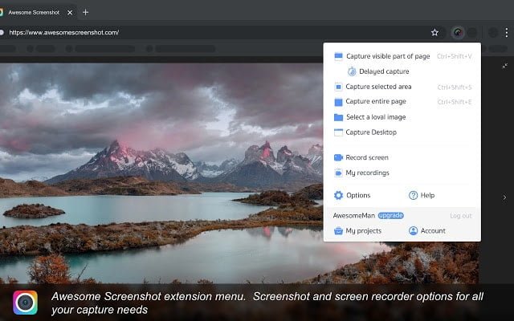Viewport: 514px width, 321px height.
Task: Open Select a local image folder icon
Action: point(338,117)
